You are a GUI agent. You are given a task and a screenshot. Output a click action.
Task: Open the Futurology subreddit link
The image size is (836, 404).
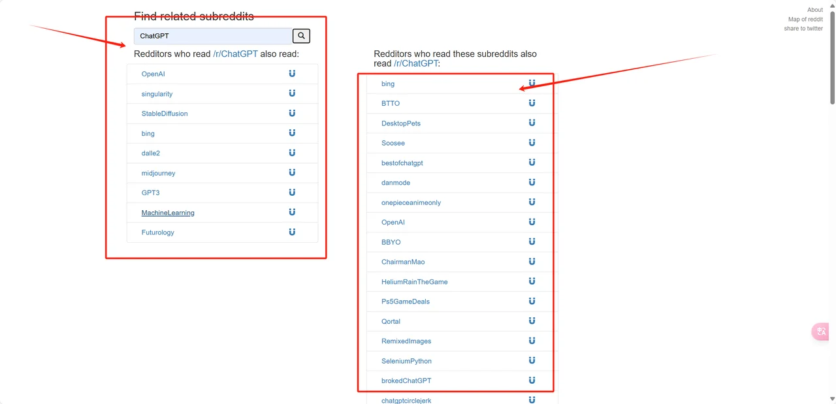tap(158, 232)
